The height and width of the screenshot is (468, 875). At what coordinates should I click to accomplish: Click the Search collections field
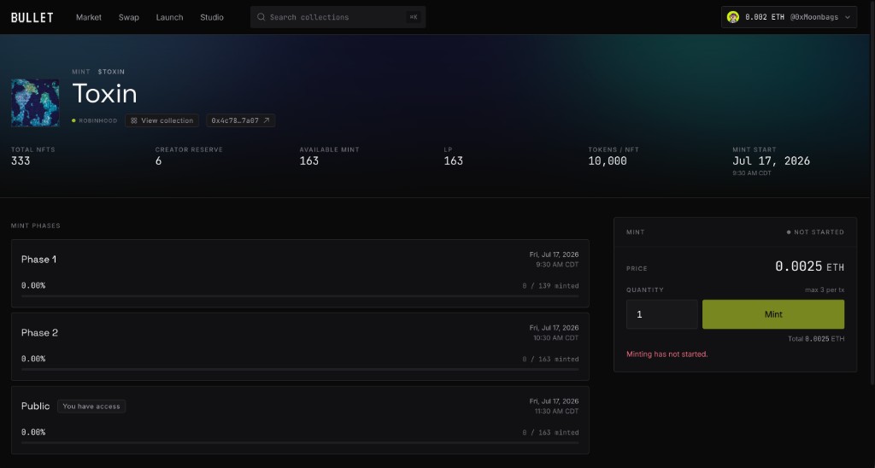(338, 17)
